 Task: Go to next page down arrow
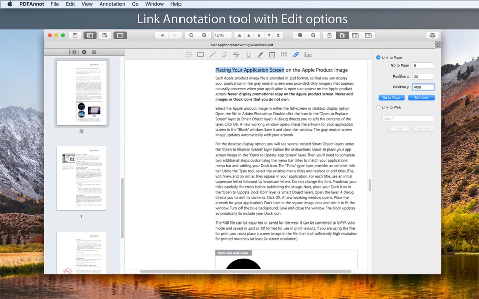click(x=269, y=35)
